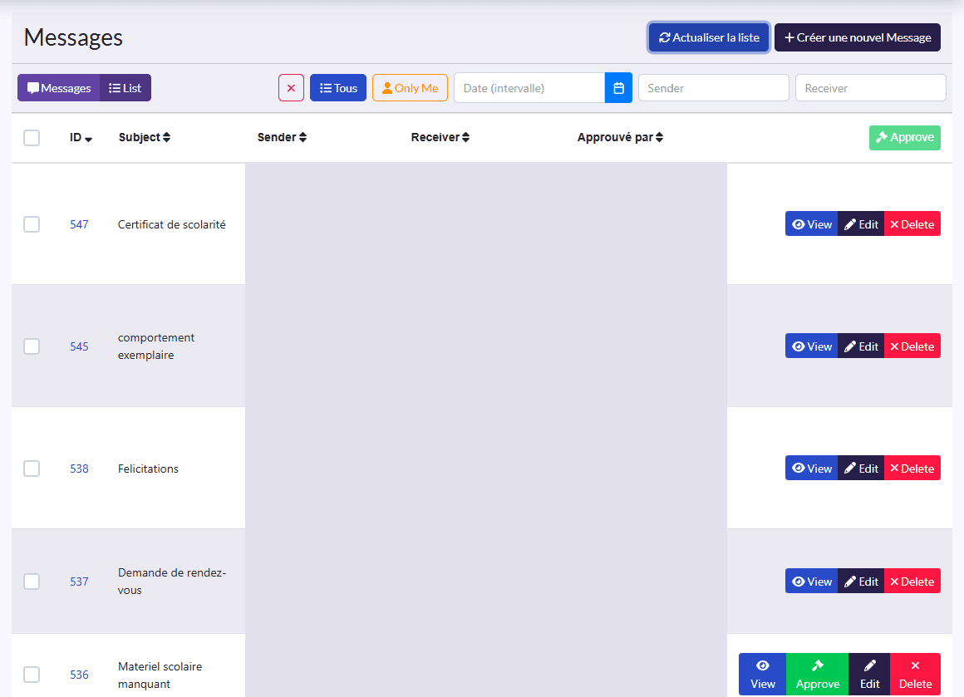
Task: Select the 'comportement exemplaire' subject text
Action: click(x=156, y=346)
